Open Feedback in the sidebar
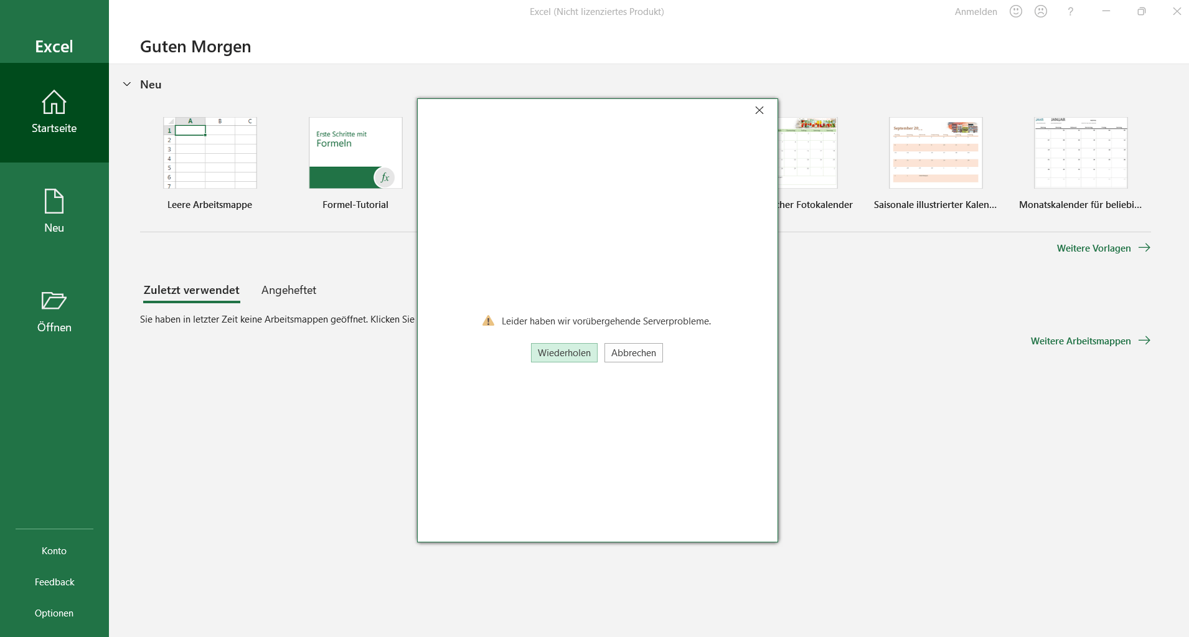1189x637 pixels. coord(54,582)
